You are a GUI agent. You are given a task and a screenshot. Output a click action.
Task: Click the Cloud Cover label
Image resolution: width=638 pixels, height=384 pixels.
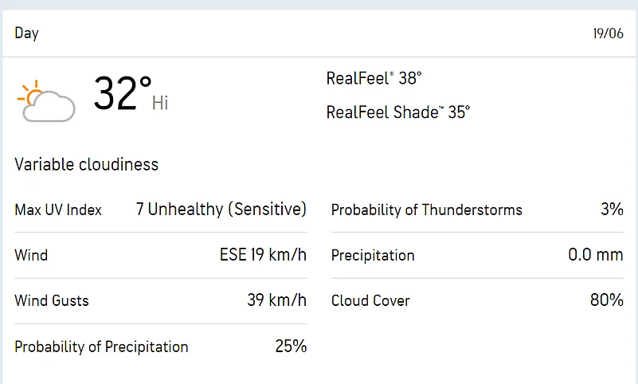pos(370,301)
